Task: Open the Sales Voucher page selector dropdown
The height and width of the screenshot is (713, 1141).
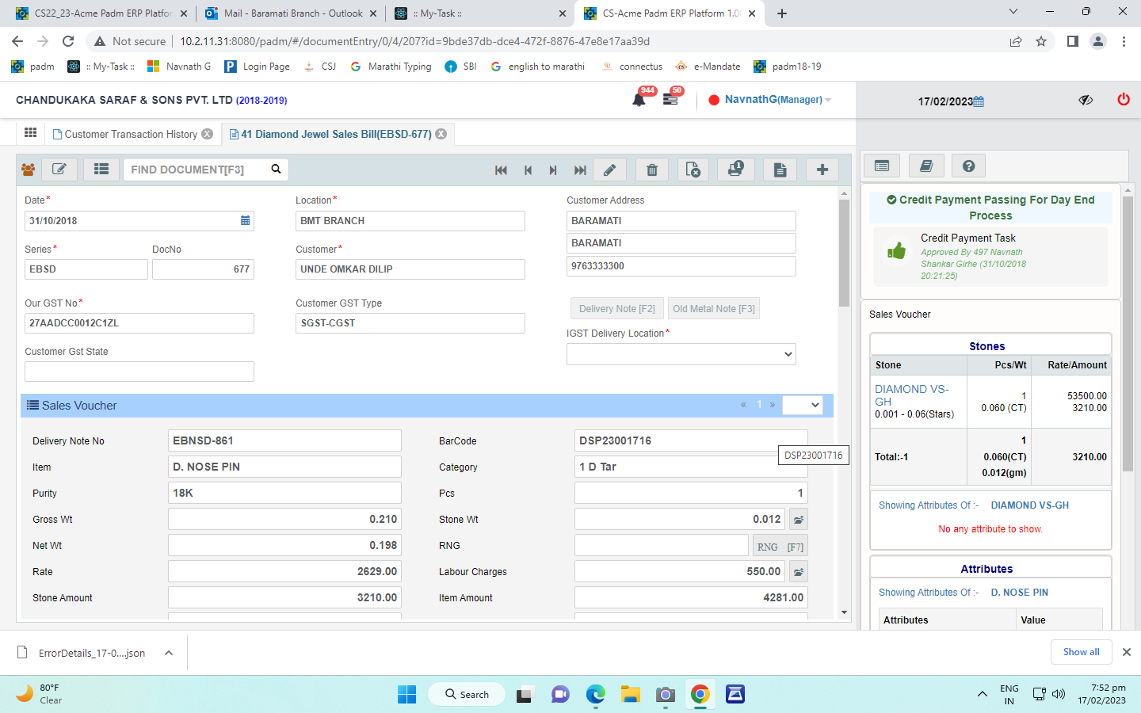Action: [803, 405]
